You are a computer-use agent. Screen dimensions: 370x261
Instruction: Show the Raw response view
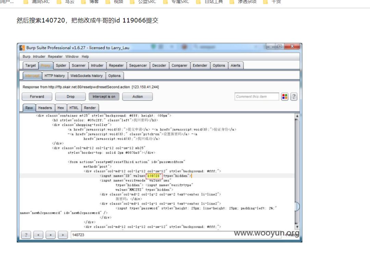29,108
